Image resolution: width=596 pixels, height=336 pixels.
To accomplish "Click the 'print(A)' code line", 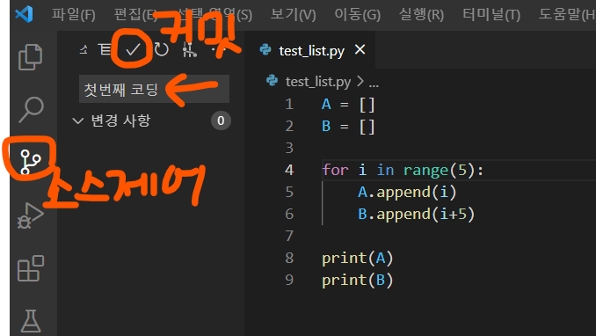I will coord(357,259).
